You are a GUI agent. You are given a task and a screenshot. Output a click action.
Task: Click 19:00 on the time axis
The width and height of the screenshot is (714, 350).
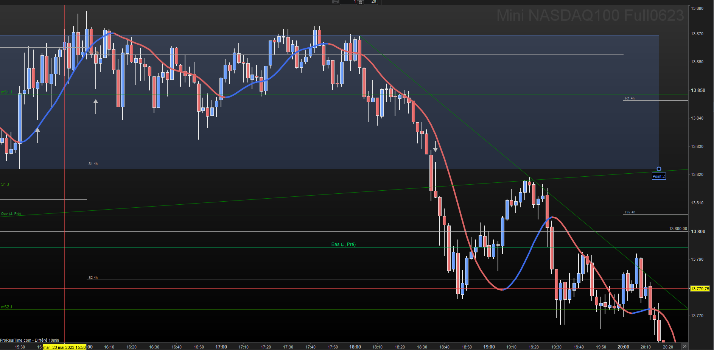tap(489, 347)
